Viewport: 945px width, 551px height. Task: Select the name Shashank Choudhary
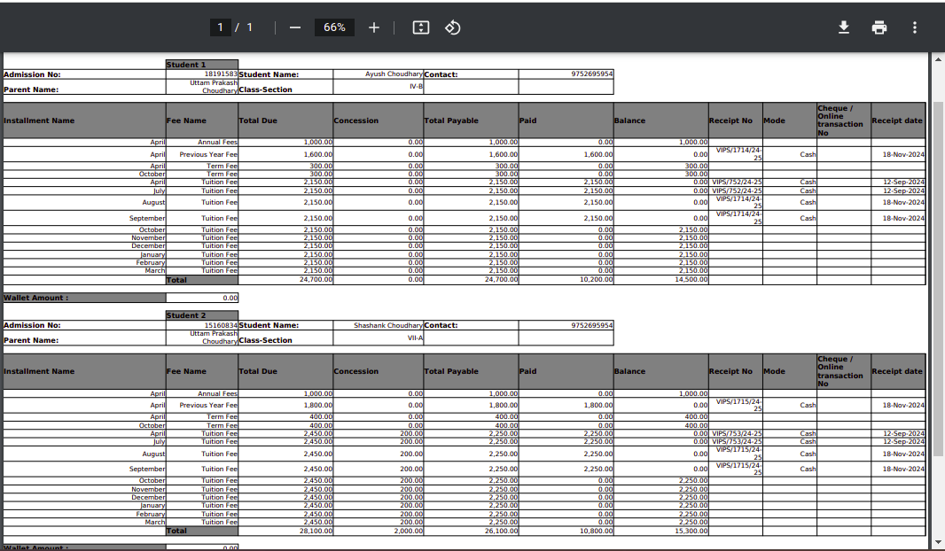pyautogui.click(x=388, y=325)
